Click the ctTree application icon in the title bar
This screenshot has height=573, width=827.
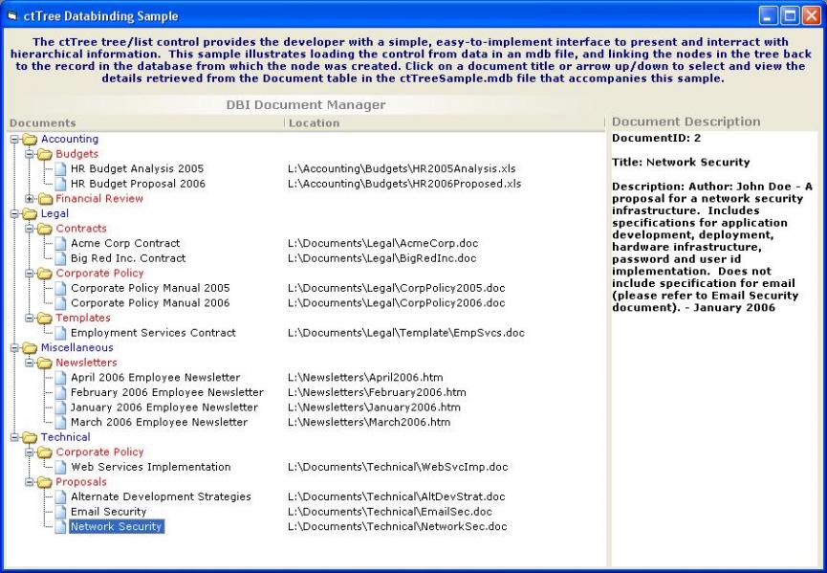tap(11, 14)
